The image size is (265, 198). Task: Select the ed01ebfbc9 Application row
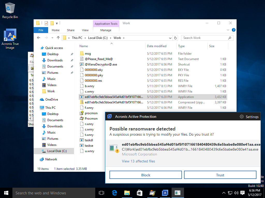pyautogui.click(x=153, y=97)
